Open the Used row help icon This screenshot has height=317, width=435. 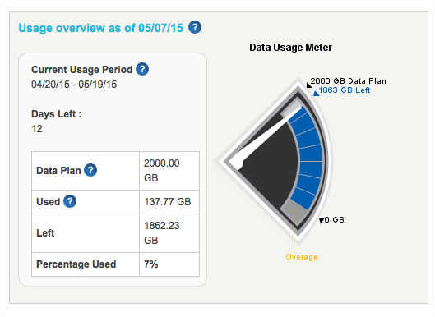pos(70,201)
